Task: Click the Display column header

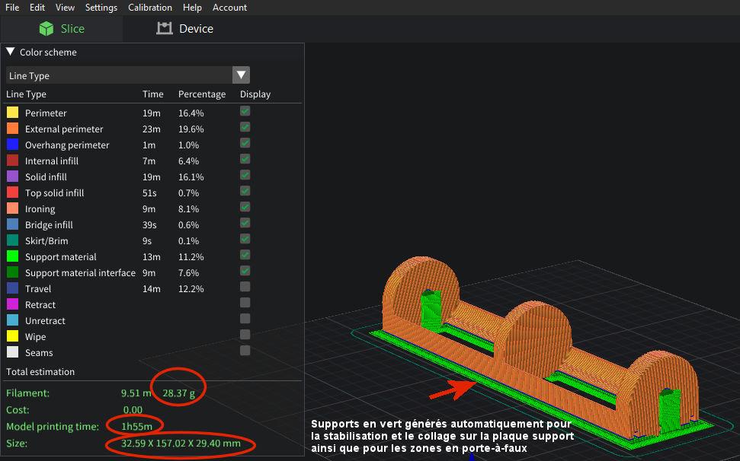Action: [255, 94]
